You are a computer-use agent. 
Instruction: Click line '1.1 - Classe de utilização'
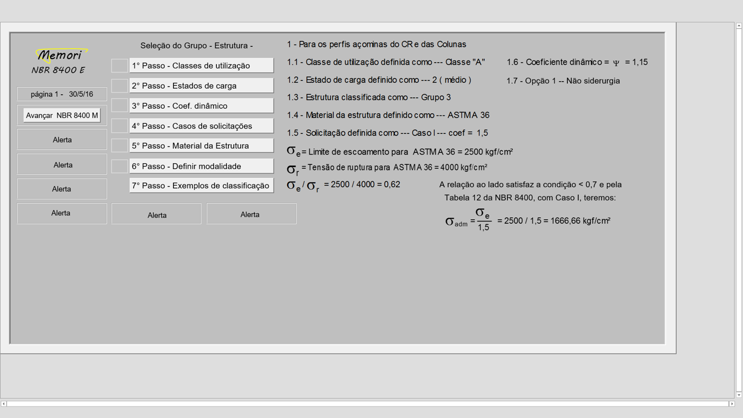pos(386,62)
